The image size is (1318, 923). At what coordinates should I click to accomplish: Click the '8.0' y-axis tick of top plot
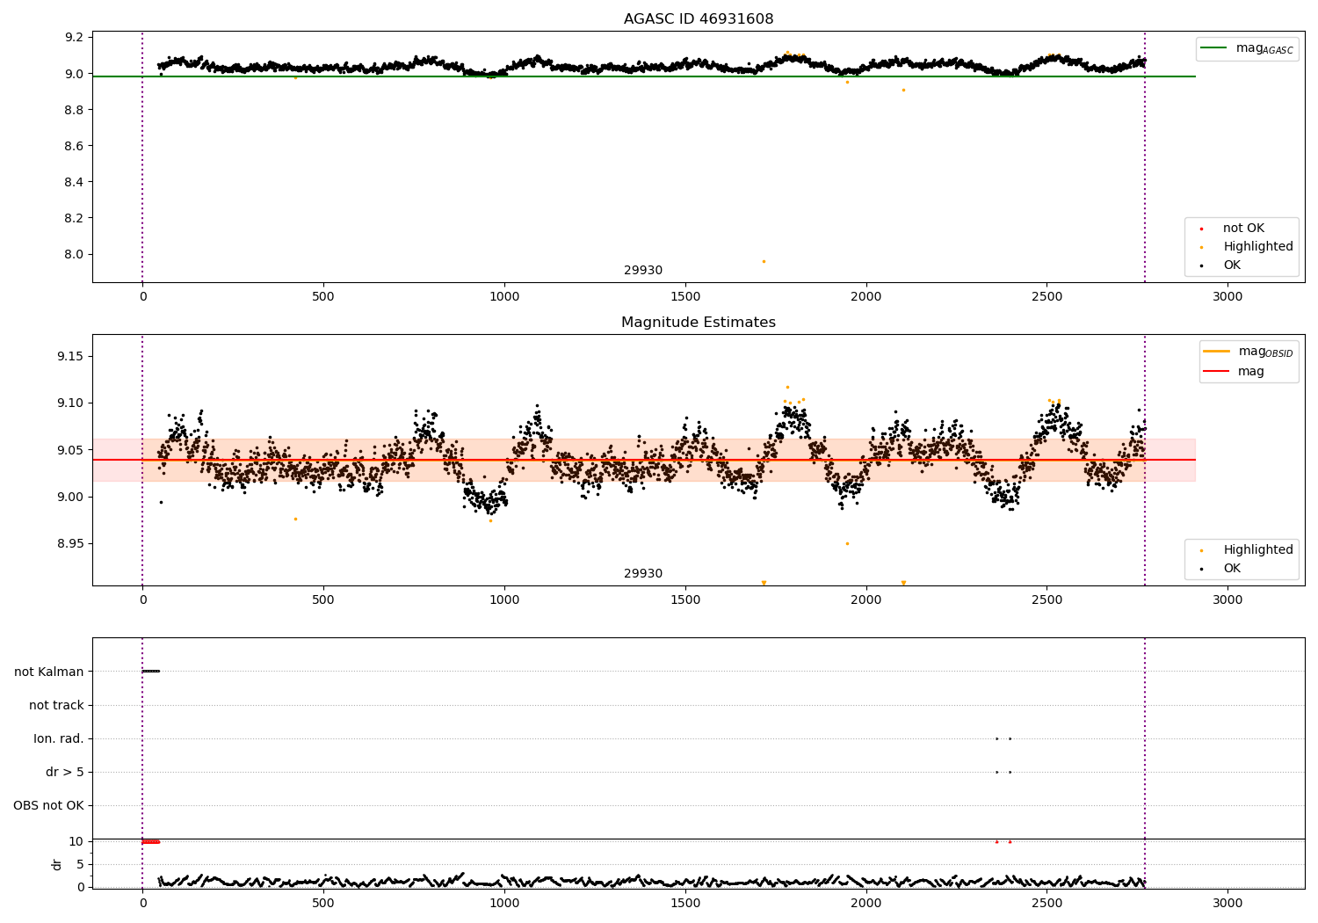(x=74, y=255)
